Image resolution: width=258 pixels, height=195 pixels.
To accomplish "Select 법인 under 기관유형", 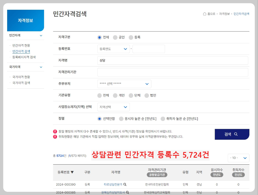I will 146,95.
